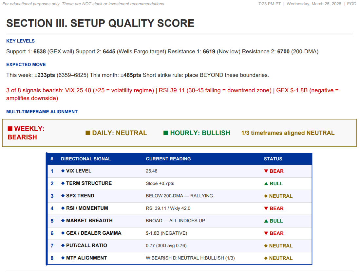Click the CURRENT READING column header
Viewport: 360px width, 272px height.
tap(168, 159)
